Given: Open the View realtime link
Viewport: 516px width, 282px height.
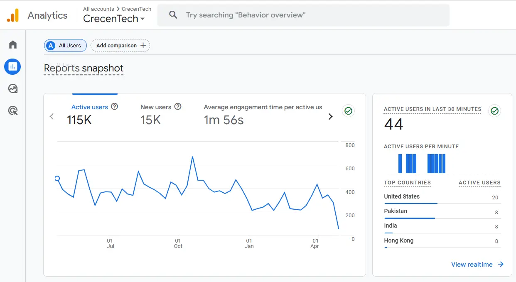Looking at the screenshot, I should [477, 265].
